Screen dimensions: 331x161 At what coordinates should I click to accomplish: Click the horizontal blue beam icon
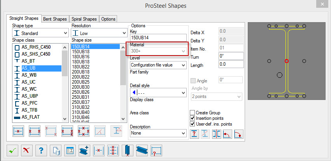[x=142, y=150]
